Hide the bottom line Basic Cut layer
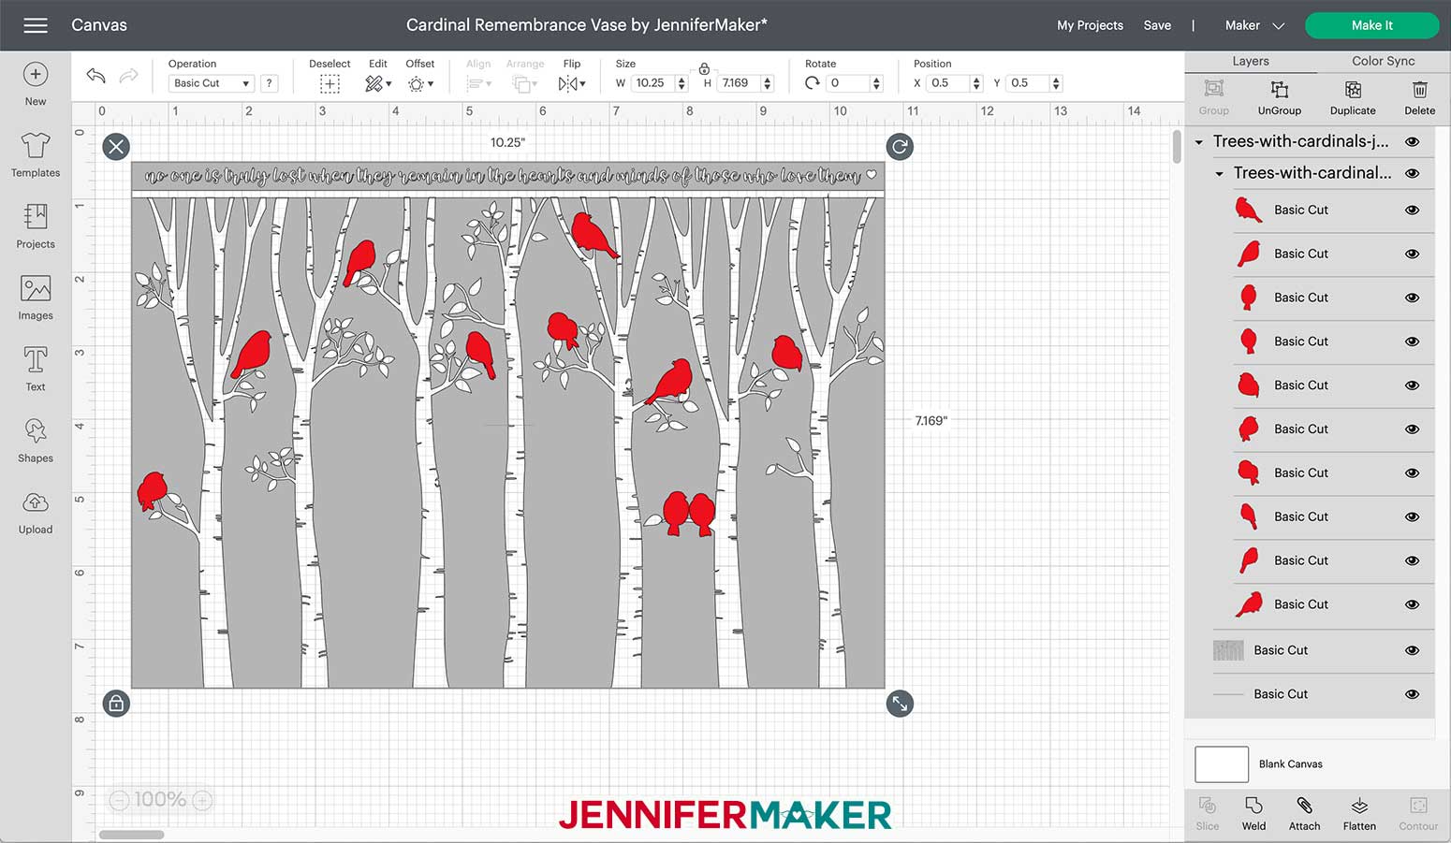 (x=1412, y=694)
